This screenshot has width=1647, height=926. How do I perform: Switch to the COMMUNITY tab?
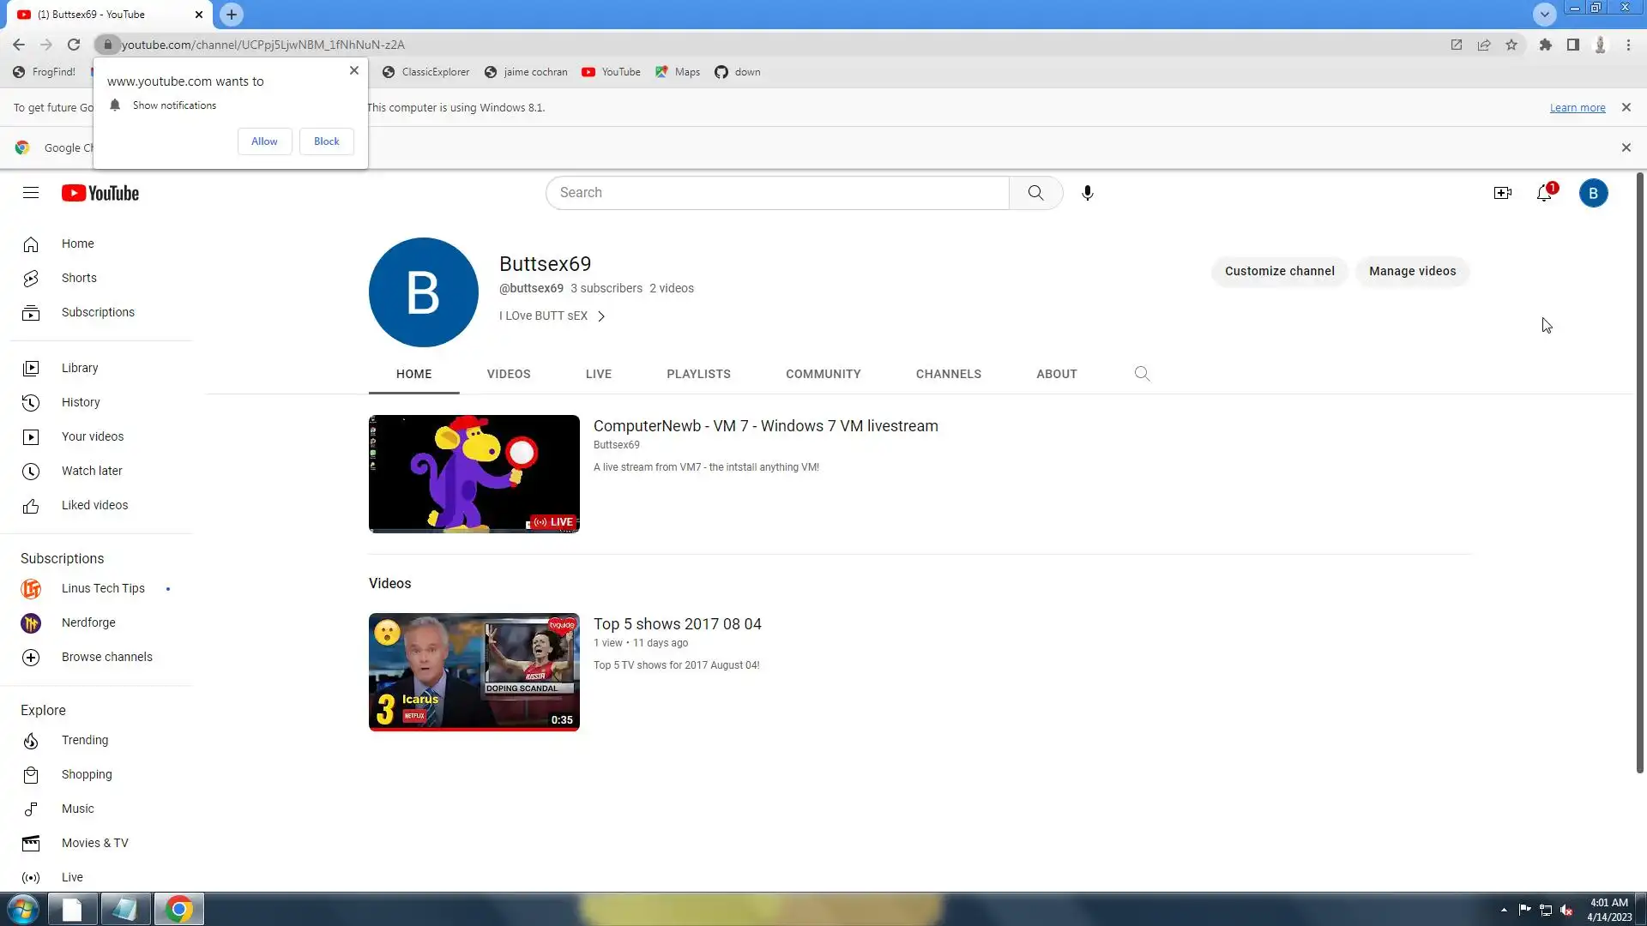pos(823,374)
